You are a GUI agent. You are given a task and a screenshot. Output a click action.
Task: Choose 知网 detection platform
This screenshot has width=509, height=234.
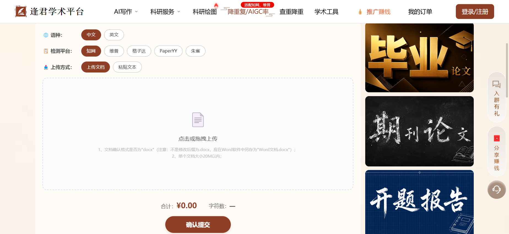pos(91,51)
